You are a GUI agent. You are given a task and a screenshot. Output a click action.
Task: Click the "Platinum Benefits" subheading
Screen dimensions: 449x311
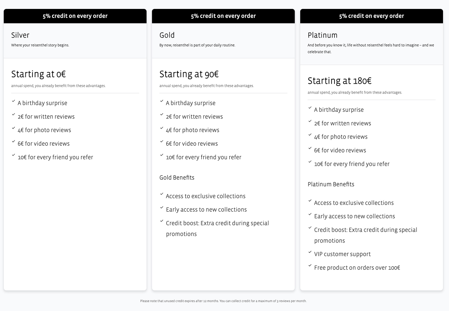click(331, 184)
